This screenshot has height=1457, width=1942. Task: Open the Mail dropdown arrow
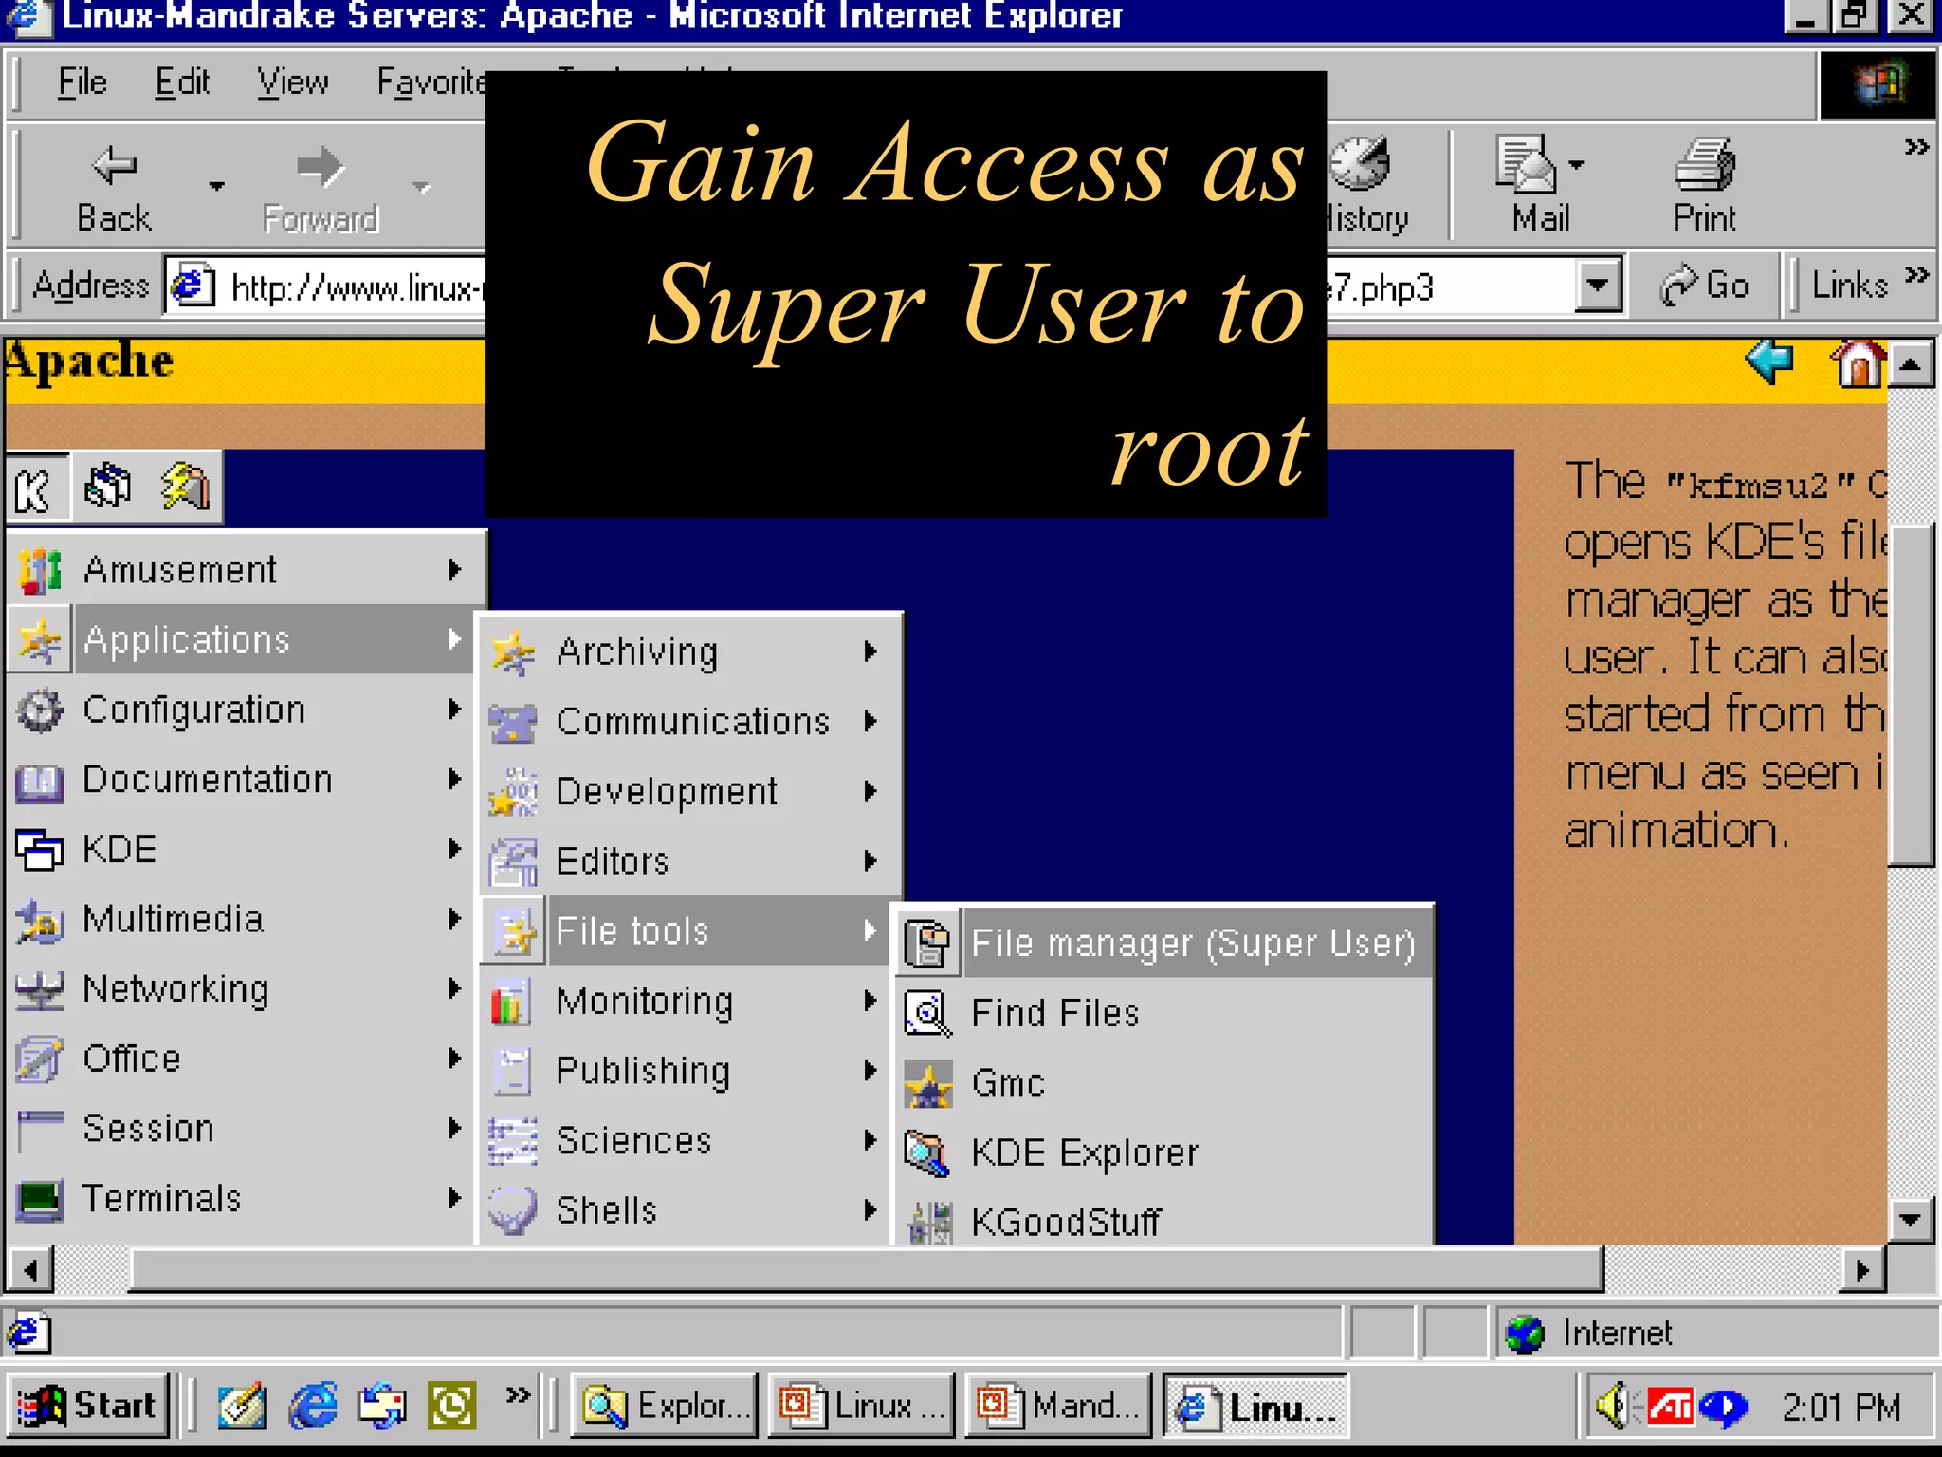pyautogui.click(x=1576, y=164)
